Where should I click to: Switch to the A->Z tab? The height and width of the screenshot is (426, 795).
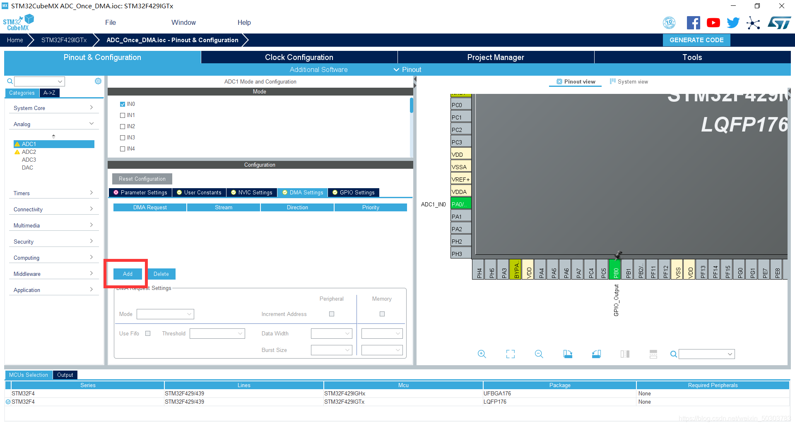[x=49, y=93]
